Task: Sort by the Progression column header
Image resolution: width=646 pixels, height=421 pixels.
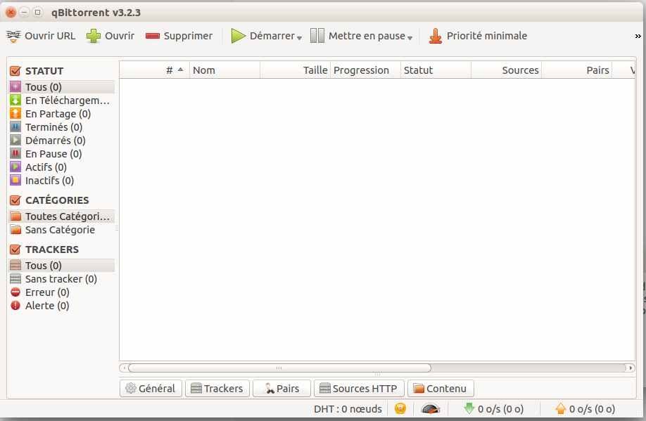Action: click(362, 70)
